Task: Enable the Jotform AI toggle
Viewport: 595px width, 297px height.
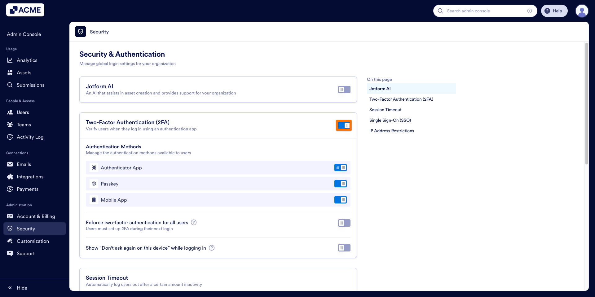Action: 344,90
